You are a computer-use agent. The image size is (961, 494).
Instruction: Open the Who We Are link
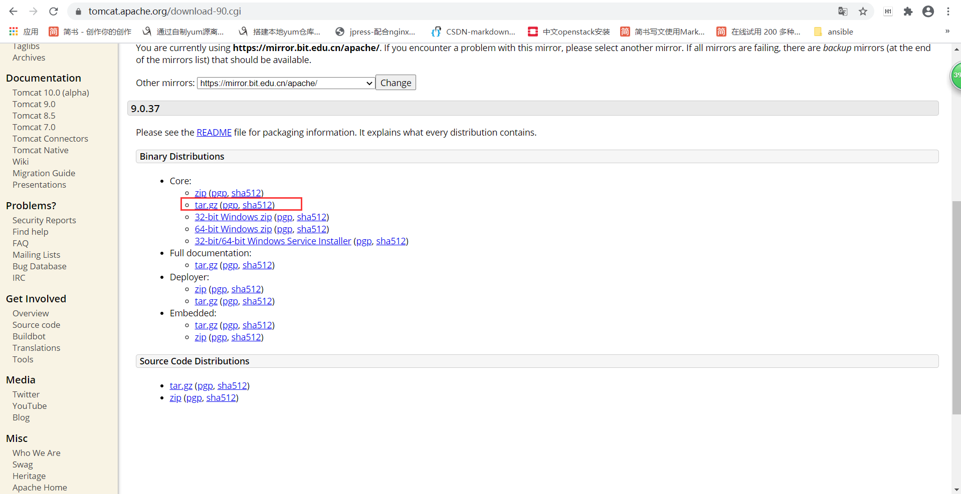point(36,453)
